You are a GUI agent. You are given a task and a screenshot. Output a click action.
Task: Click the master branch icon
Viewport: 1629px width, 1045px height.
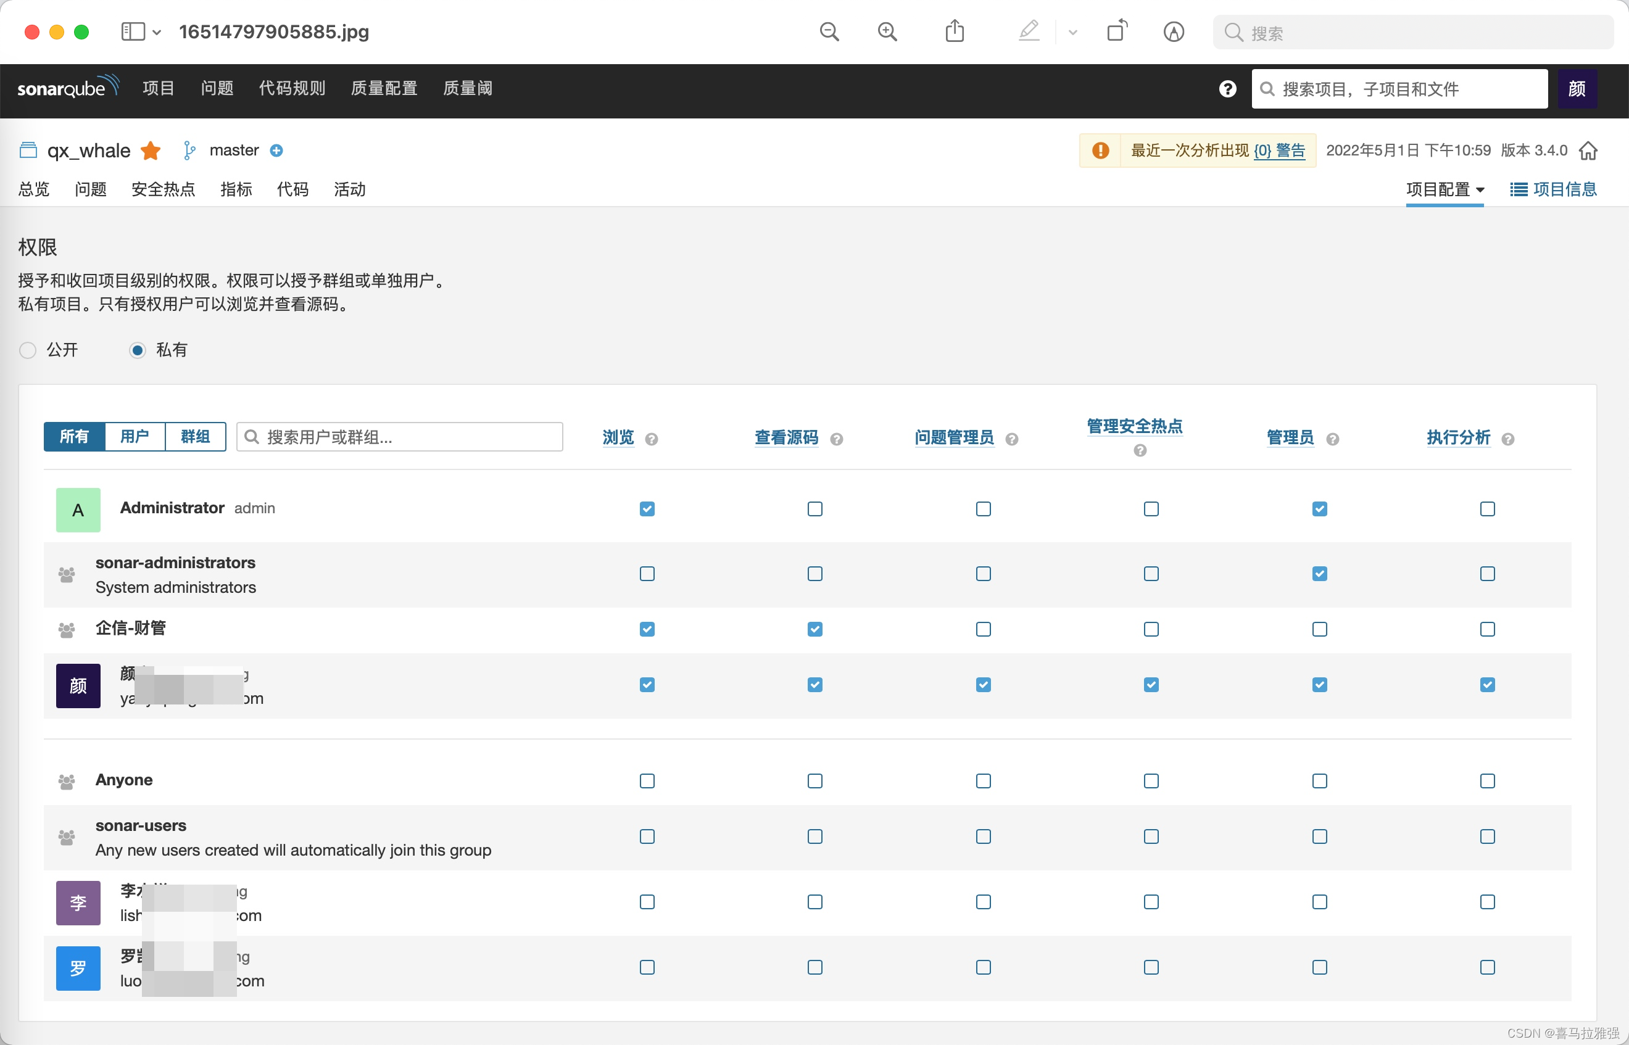[x=189, y=151]
